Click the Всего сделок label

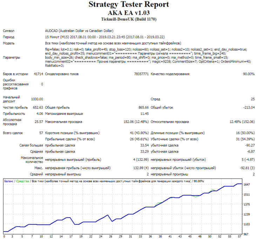[13, 133]
